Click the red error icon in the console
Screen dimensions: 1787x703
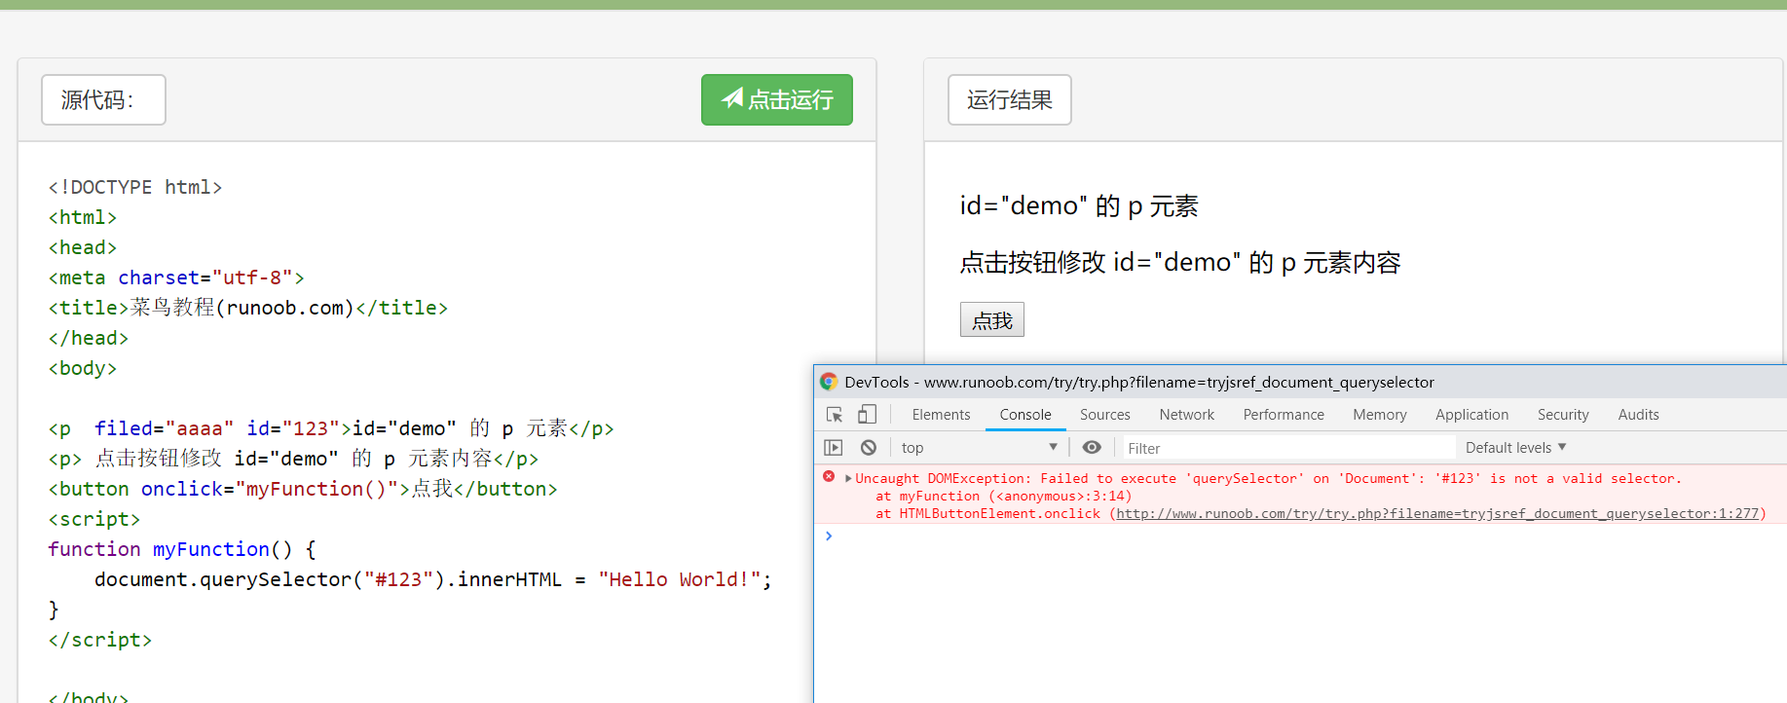point(829,477)
